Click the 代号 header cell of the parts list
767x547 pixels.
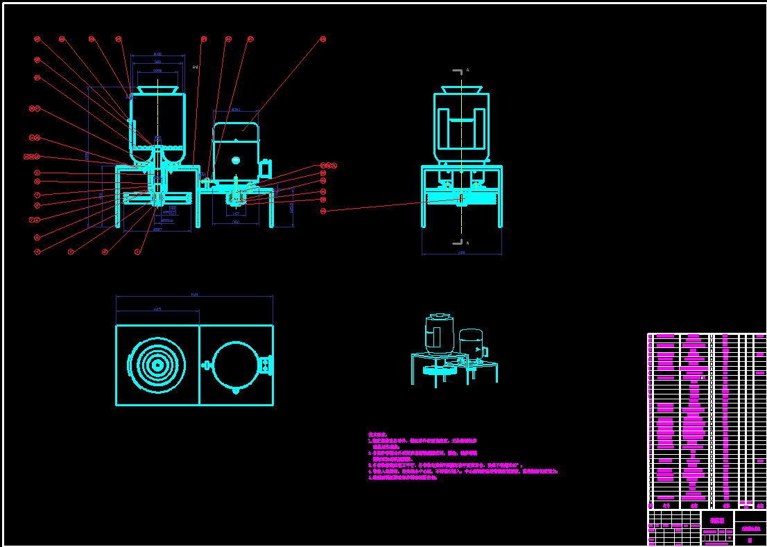click(x=666, y=505)
